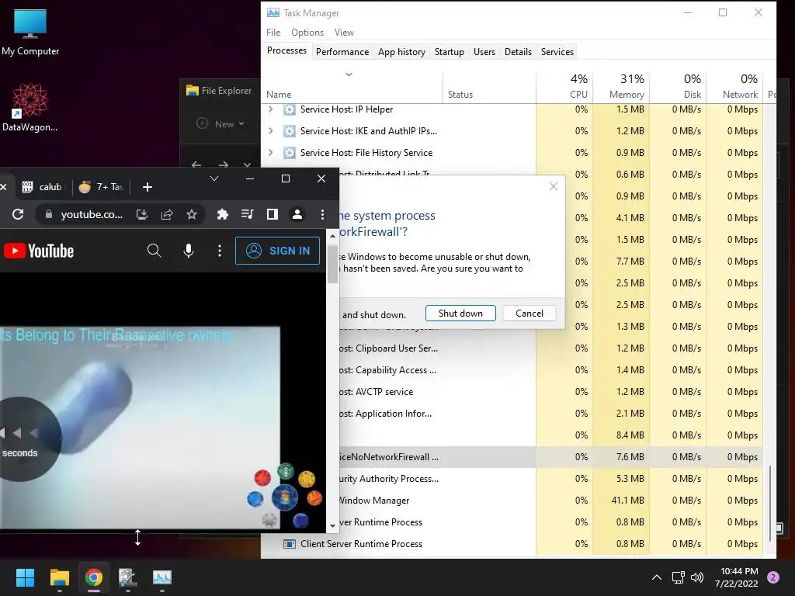Sort processes by Disk column
The image size is (795, 596).
pyautogui.click(x=678, y=86)
